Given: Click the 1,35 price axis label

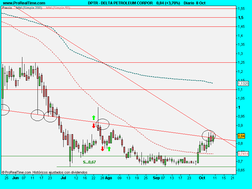Looking at the screenshot, I should 241,44.
